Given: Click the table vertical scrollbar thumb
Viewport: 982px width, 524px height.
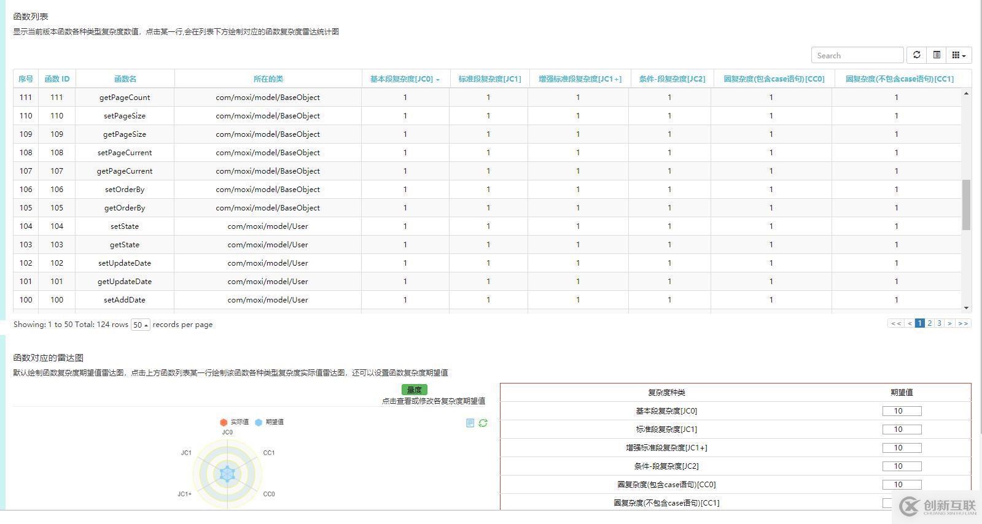Looking at the screenshot, I should tap(967, 205).
